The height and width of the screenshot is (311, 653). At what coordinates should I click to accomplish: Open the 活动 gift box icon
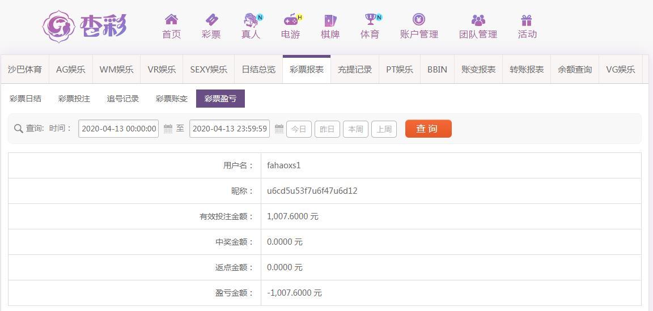(x=527, y=20)
